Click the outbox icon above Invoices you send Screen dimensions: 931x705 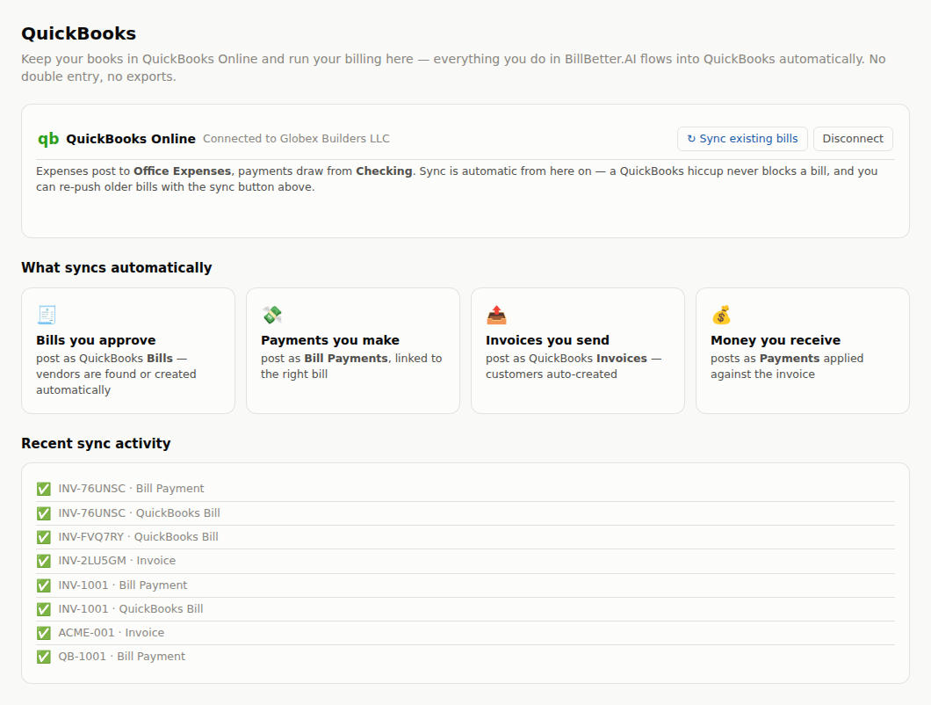click(496, 315)
